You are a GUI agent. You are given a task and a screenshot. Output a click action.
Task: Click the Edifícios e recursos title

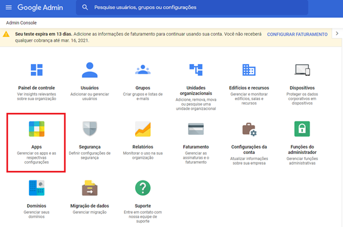pos(249,88)
